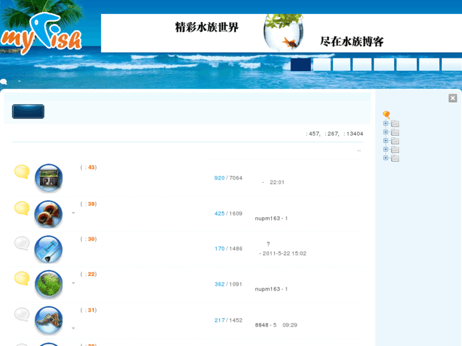Click the topic count 170
The image size is (462, 346).
click(219, 248)
